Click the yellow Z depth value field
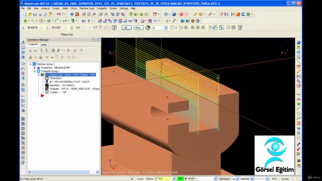This screenshot has width=322, height=181. 165,179
